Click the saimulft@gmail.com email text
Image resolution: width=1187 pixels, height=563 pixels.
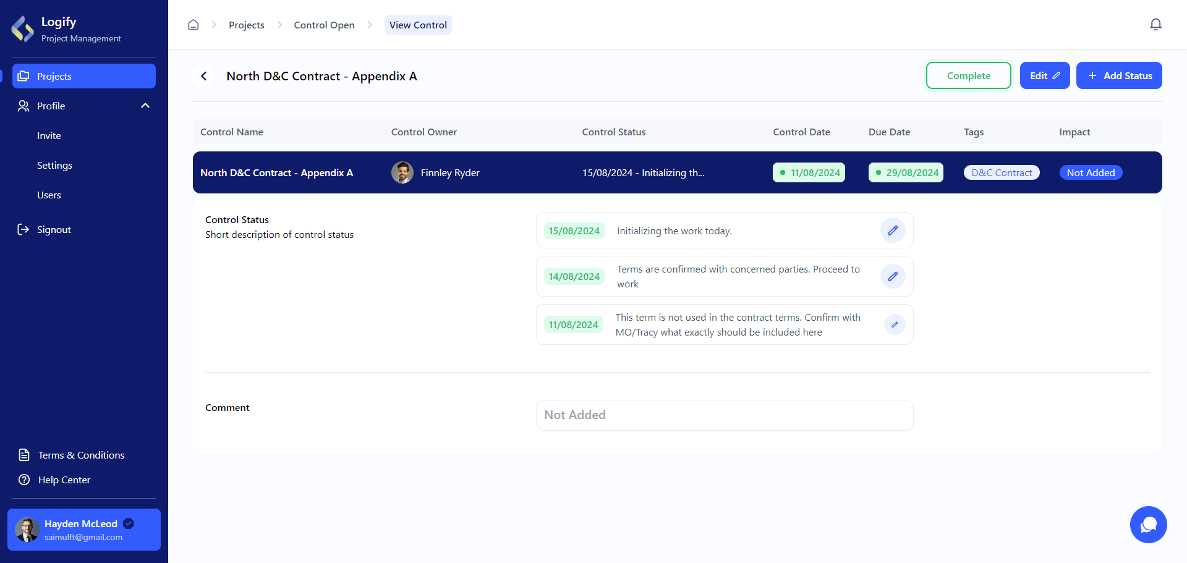pyautogui.click(x=83, y=537)
